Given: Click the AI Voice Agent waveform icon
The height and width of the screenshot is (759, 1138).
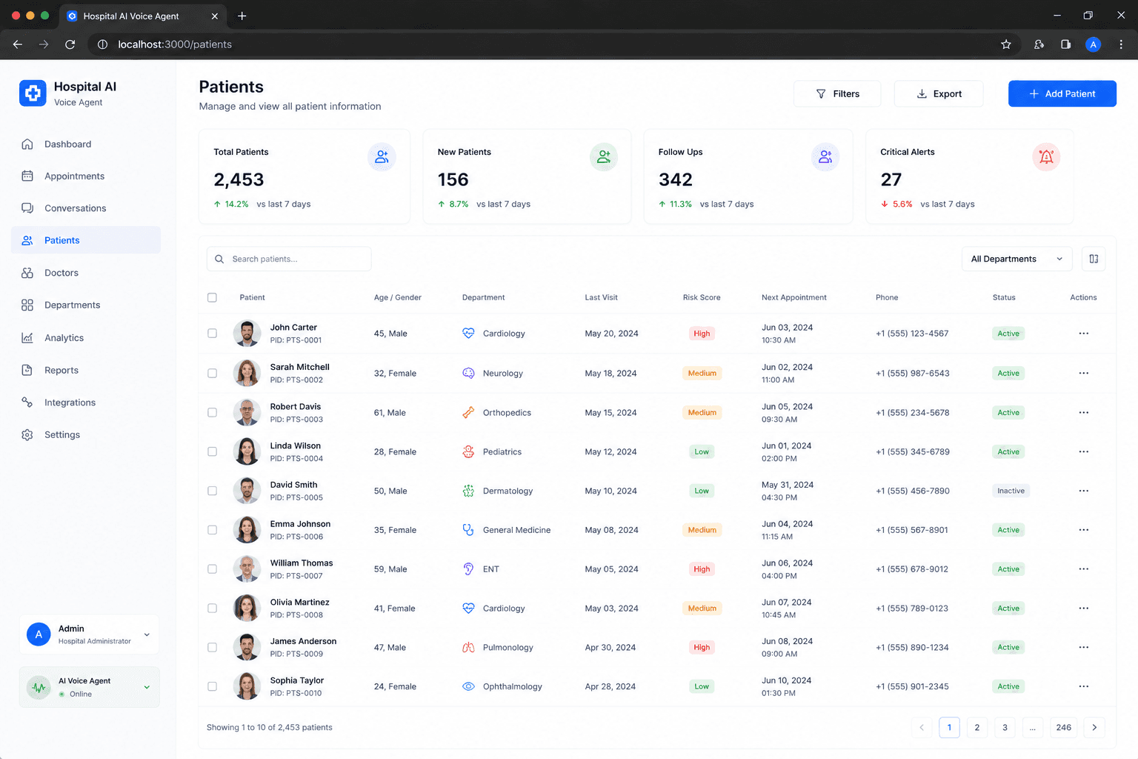Looking at the screenshot, I should (39, 687).
